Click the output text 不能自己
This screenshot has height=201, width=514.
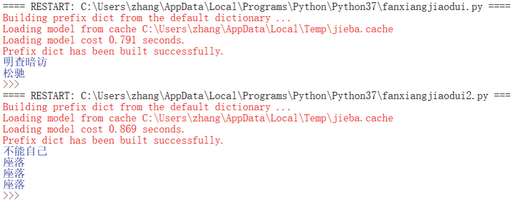coord(25,151)
